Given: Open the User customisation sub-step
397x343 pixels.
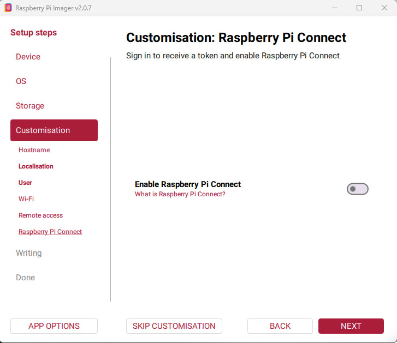Looking at the screenshot, I should [x=25, y=183].
